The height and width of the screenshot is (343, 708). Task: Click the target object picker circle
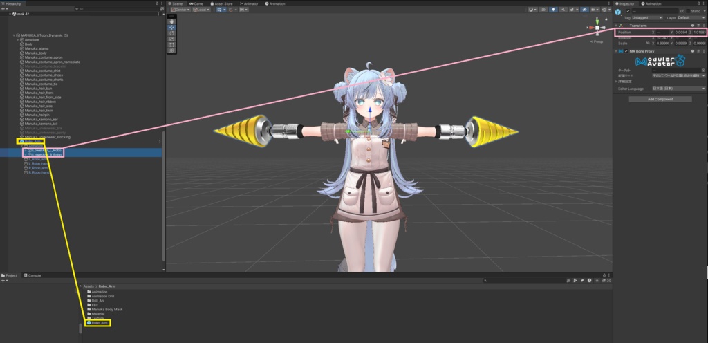pyautogui.click(x=703, y=71)
